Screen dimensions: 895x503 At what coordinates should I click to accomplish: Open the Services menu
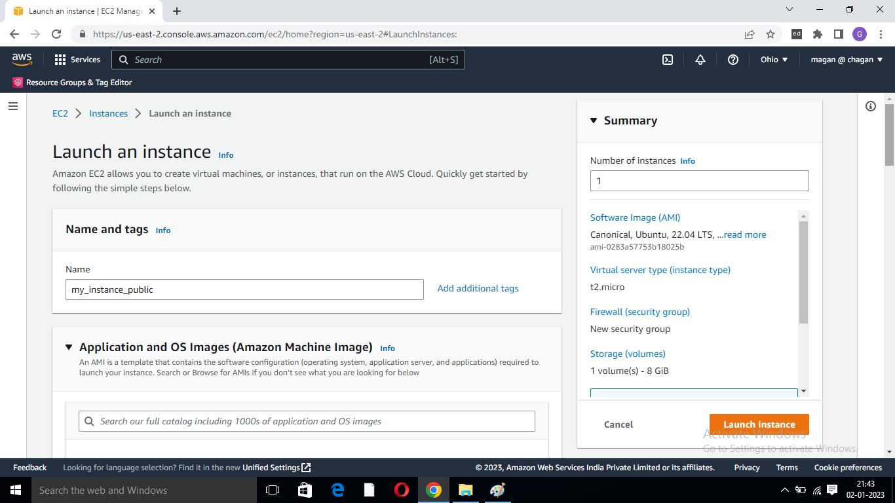(x=77, y=60)
